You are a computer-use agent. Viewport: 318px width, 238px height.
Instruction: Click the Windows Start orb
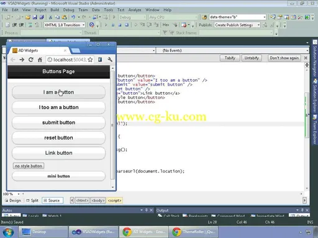coord(8,232)
